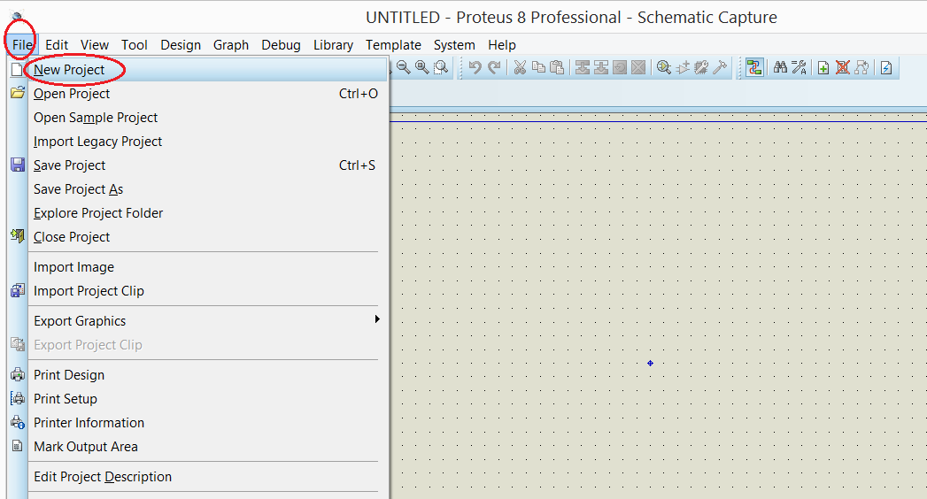927x499 pixels.
Task: Choose Save Project
Action: pos(198,165)
